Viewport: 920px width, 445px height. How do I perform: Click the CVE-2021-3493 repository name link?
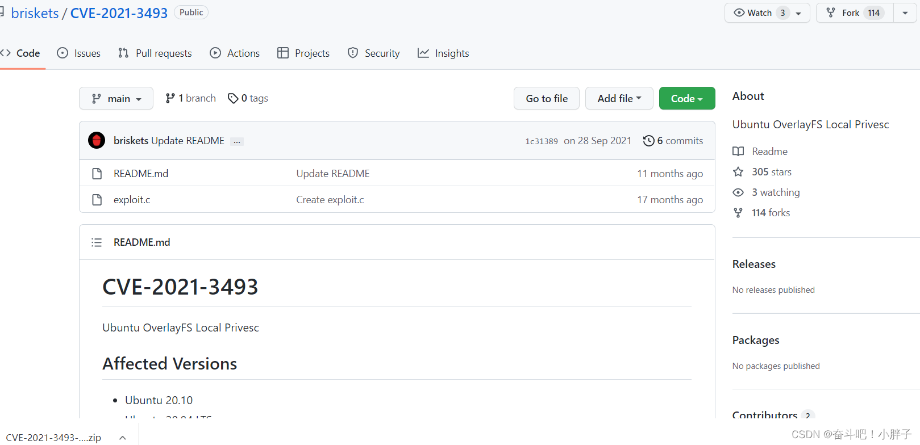(x=119, y=13)
